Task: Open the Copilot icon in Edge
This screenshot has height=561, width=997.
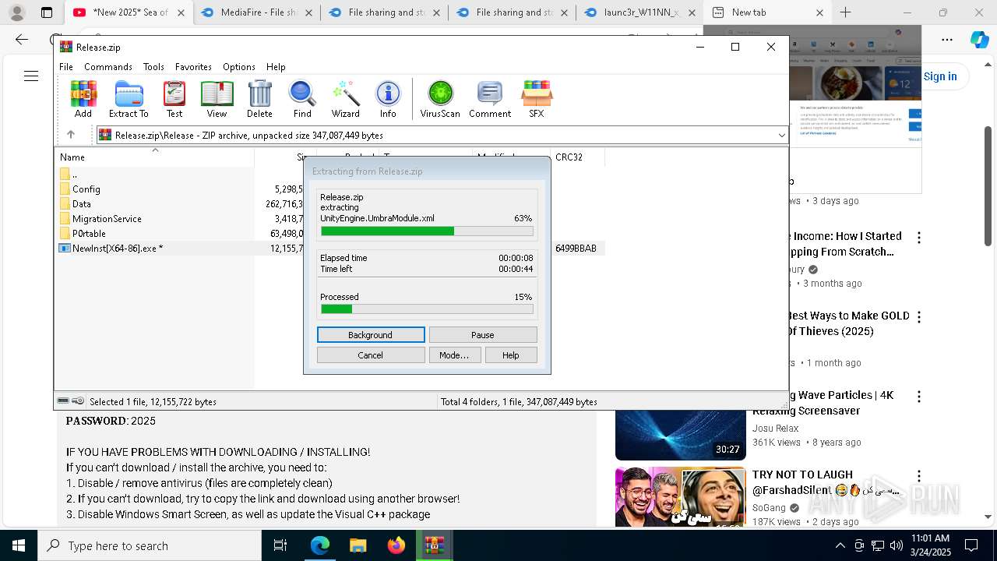Action: [x=979, y=40]
